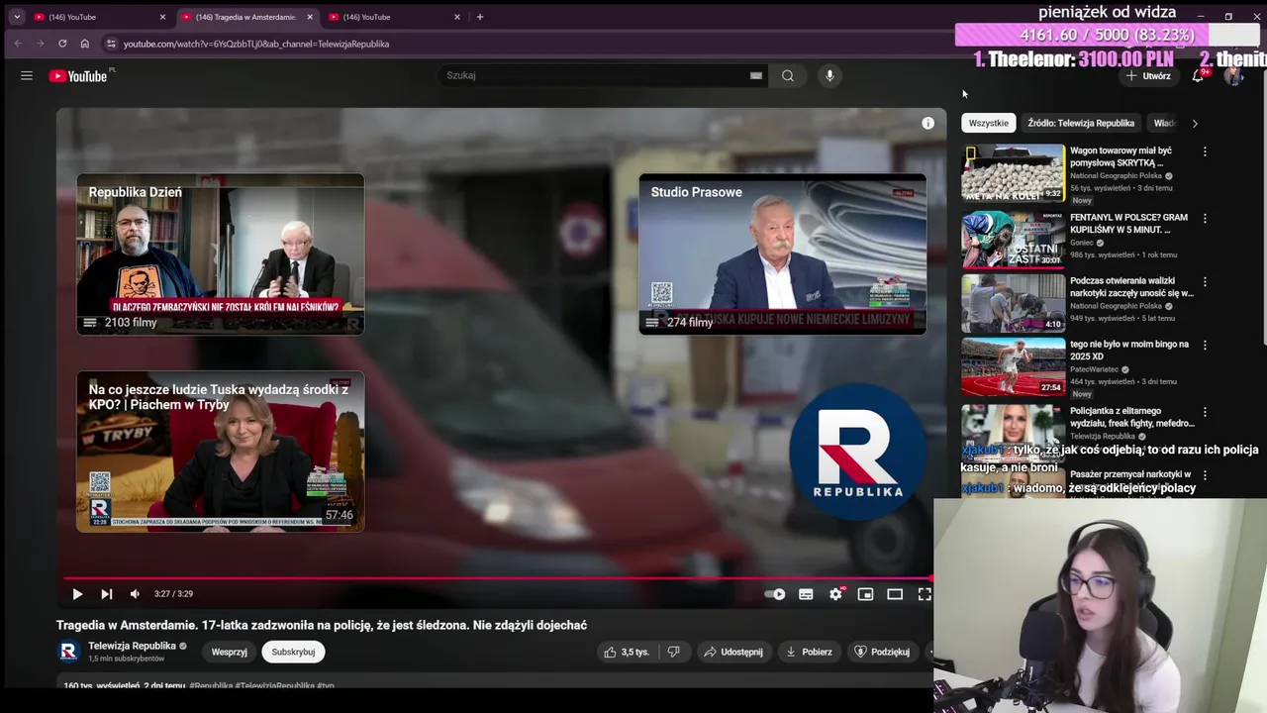Screen dimensions: 1267x713
Task: Go back in browser
Action: (x=18, y=44)
